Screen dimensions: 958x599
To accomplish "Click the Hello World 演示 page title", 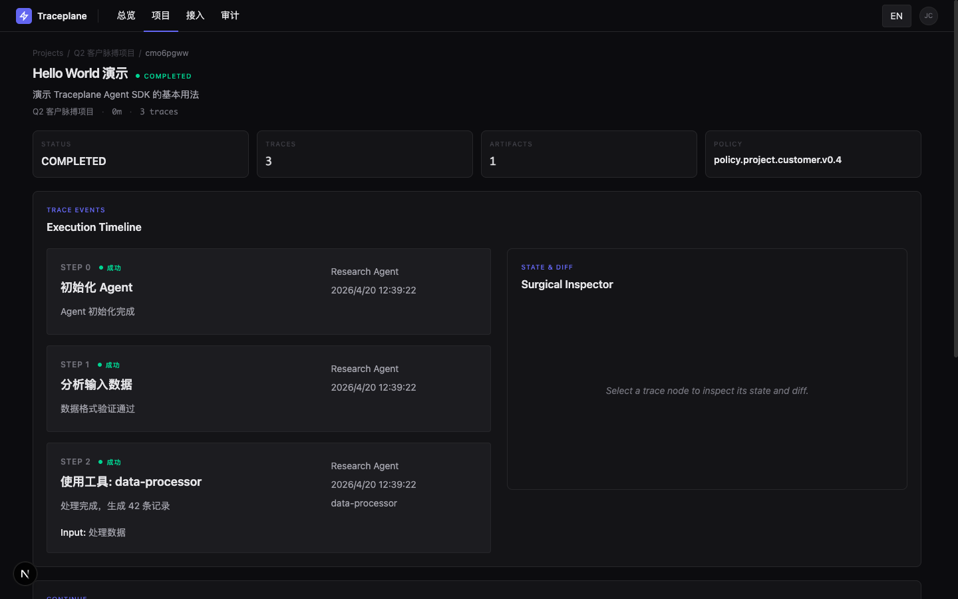I will (x=80, y=73).
